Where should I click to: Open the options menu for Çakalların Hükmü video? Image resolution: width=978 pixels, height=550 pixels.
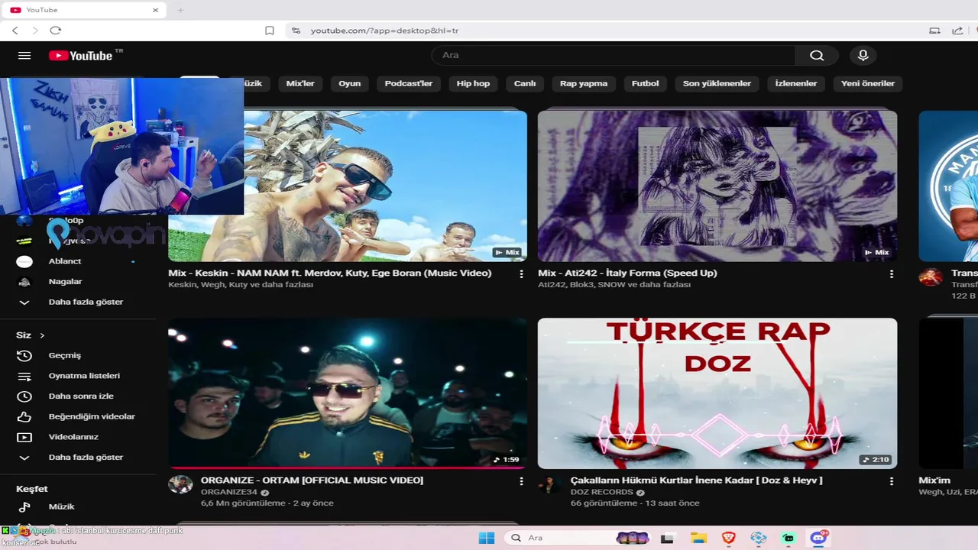click(x=891, y=481)
